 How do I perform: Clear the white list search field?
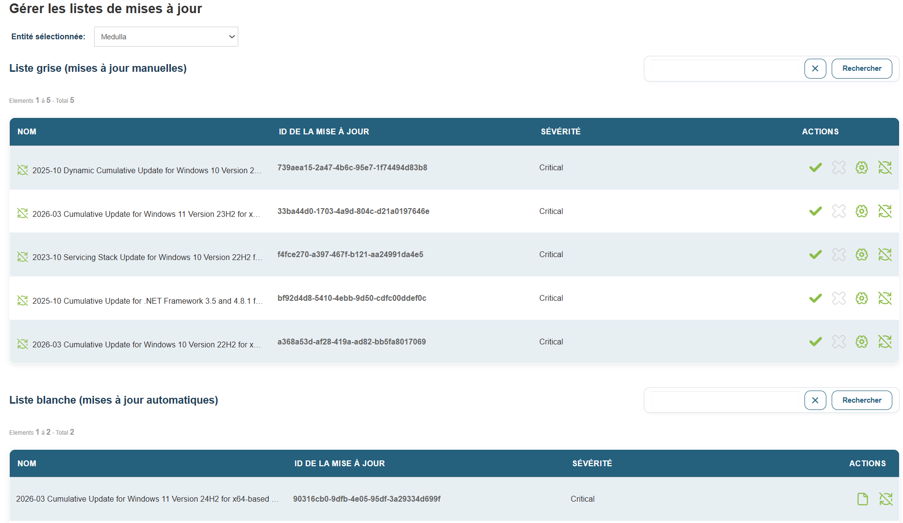coord(815,400)
